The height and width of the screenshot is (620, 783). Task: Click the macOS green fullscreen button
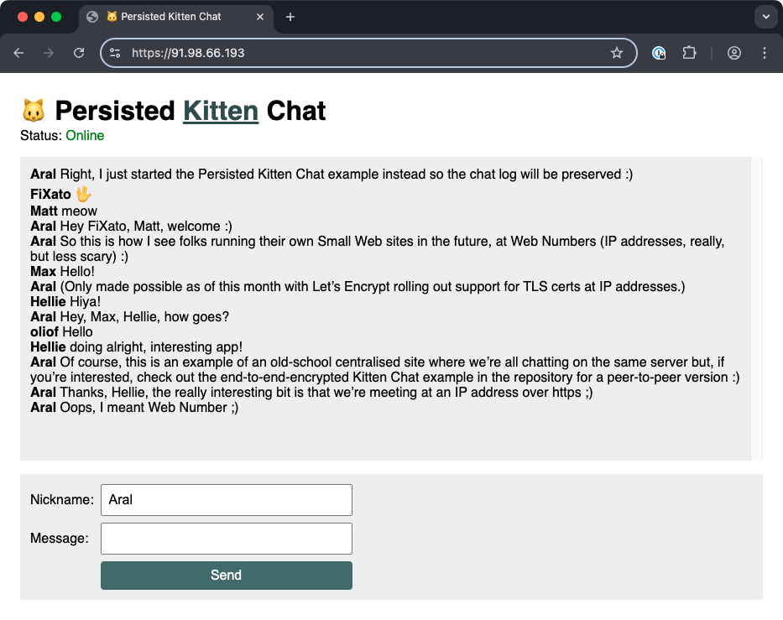[56, 17]
